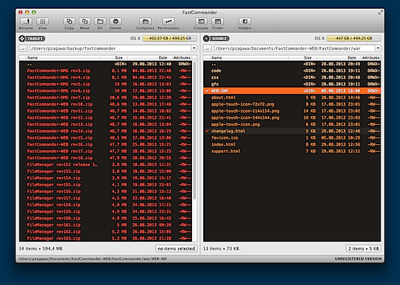
Task: Sort left panel by Attributes column
Action: tap(182, 57)
